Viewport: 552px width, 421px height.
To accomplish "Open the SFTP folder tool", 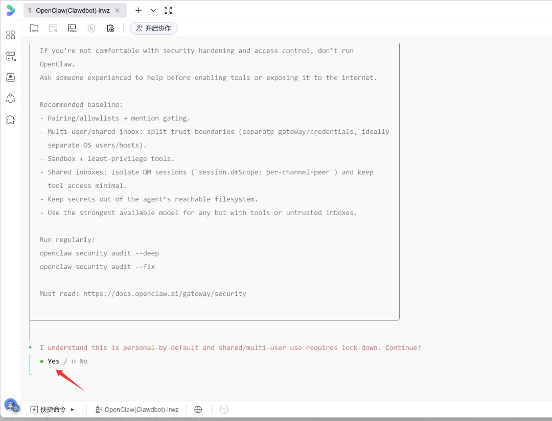I will [x=34, y=29].
